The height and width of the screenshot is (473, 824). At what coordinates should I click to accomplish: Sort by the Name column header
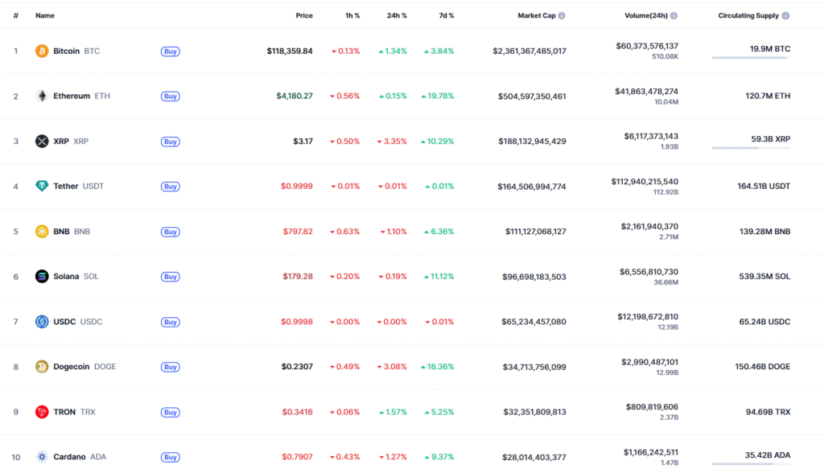[45, 16]
